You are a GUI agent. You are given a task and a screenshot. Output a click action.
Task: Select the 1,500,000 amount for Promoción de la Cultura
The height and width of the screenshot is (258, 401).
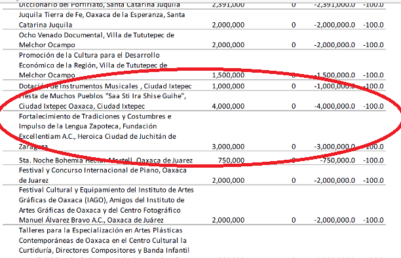[x=228, y=75]
